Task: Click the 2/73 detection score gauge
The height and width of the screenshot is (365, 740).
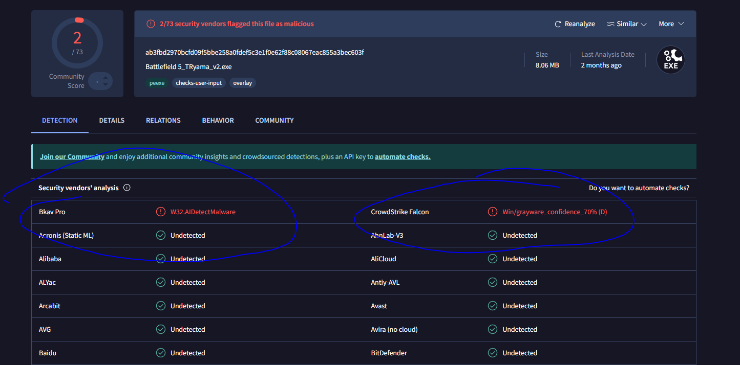Action: pos(77,42)
